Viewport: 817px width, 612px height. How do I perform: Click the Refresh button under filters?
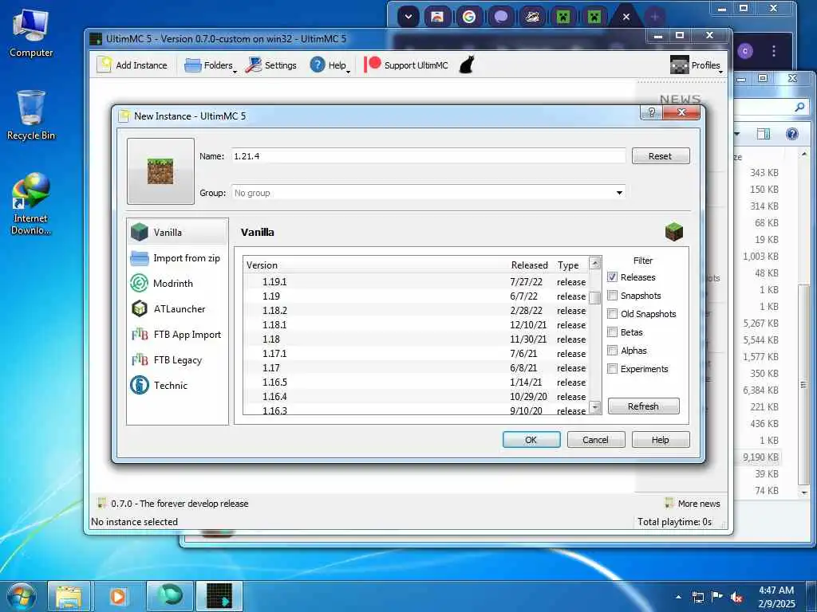[644, 406]
